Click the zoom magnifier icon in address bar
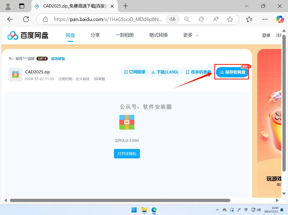Screen dimensions: 288x215 point(187,19)
